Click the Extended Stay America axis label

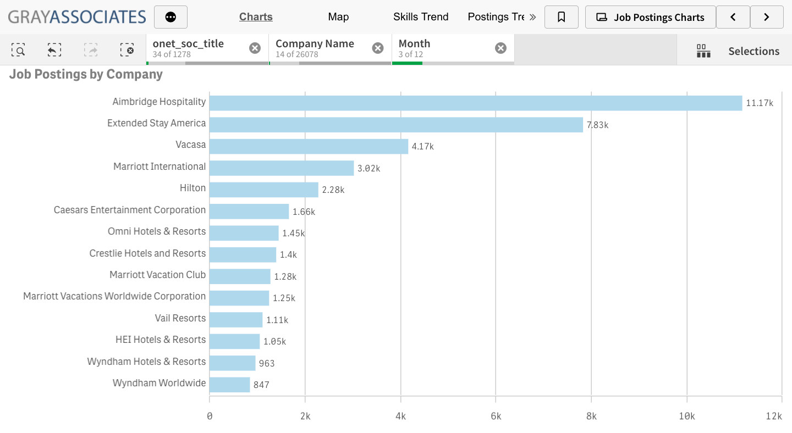[x=156, y=123]
